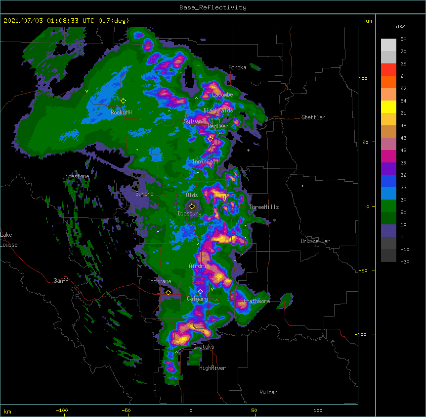Select the km unit label at top right
This screenshot has height=417, width=426.
pyautogui.click(x=368, y=21)
